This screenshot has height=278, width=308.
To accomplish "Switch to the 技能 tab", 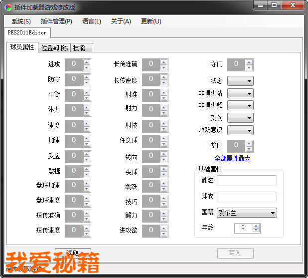I will click(79, 48).
